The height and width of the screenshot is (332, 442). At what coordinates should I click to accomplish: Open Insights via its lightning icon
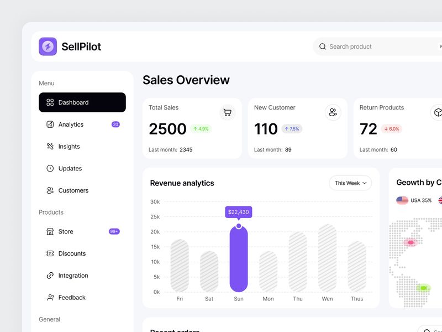pos(49,147)
